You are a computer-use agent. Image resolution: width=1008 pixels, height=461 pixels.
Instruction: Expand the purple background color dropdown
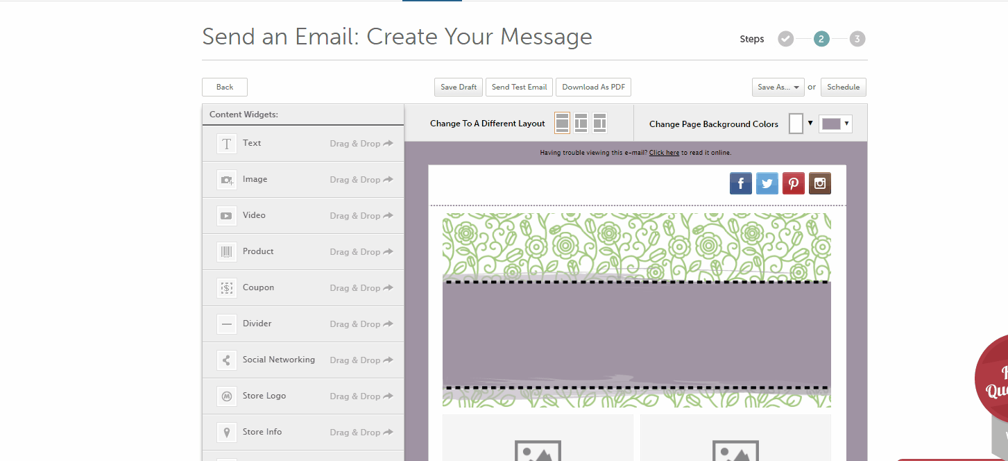pyautogui.click(x=846, y=124)
